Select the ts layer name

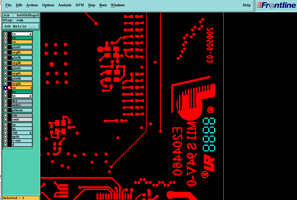pyautogui.click(x=22, y=38)
